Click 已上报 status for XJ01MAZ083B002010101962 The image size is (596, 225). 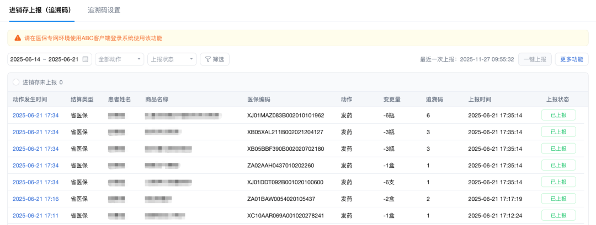click(x=558, y=116)
